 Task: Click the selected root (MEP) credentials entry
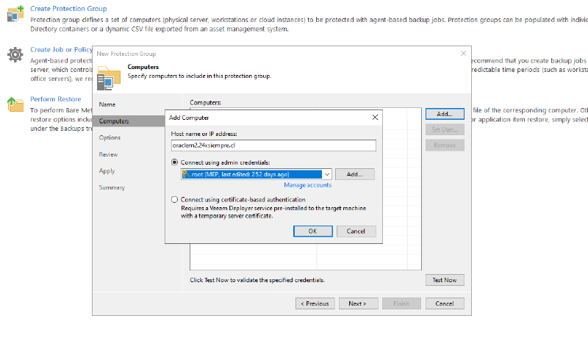[251, 174]
